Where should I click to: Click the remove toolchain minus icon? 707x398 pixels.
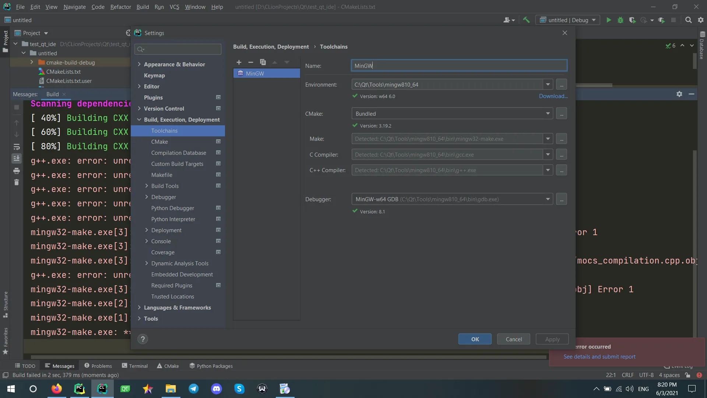(251, 62)
